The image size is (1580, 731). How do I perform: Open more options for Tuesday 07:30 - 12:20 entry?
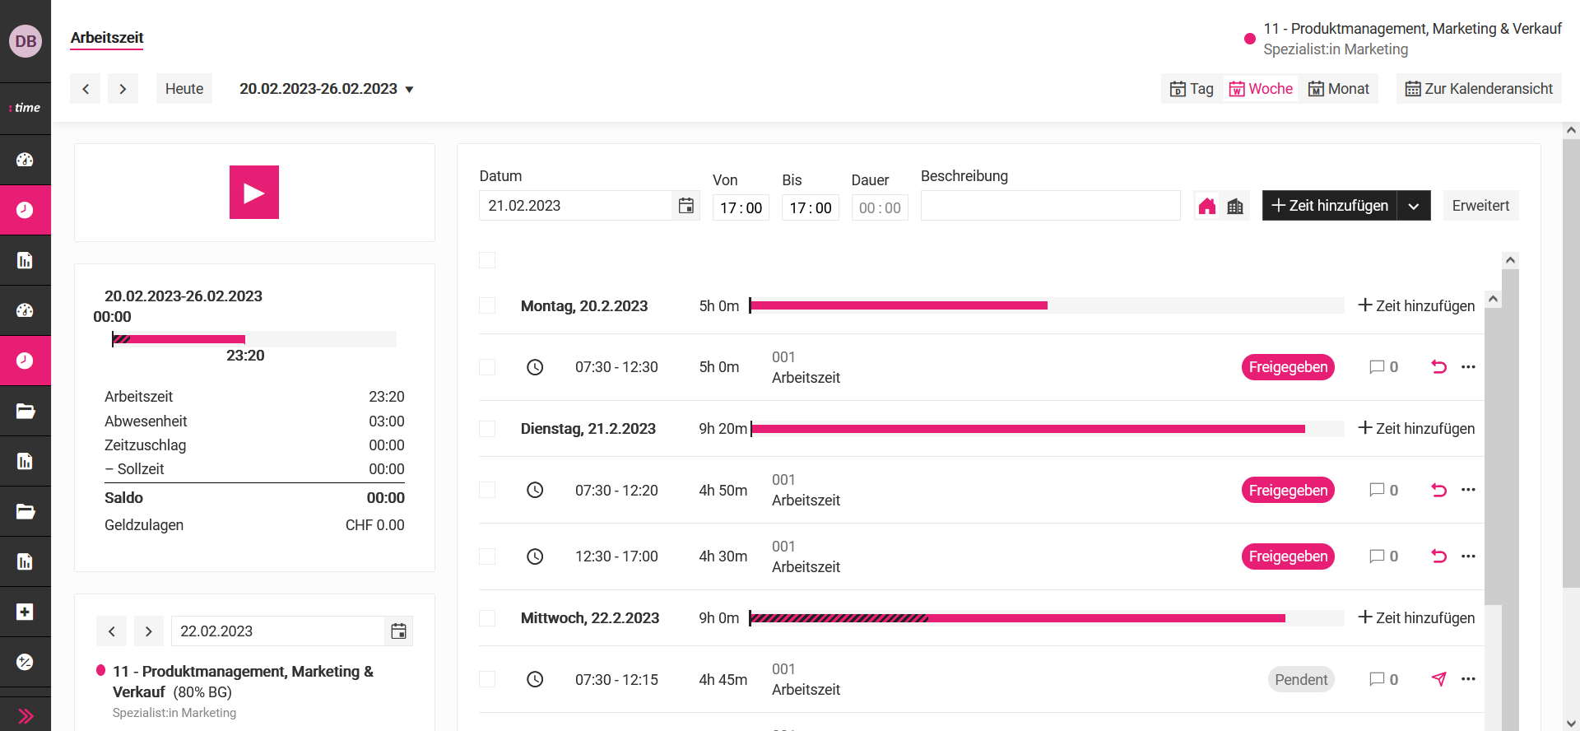(x=1468, y=490)
